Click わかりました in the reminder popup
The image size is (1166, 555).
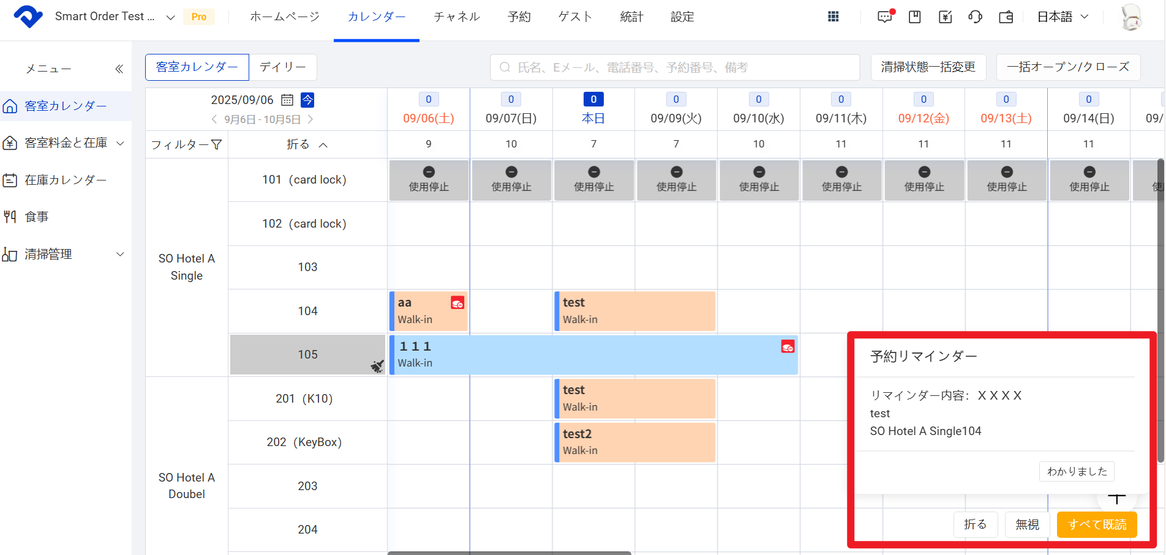pyautogui.click(x=1077, y=471)
